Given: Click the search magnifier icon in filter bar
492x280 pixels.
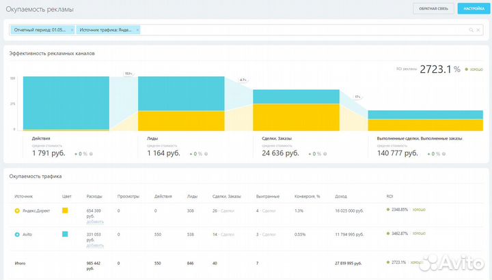Looking at the screenshot, I should [x=470, y=30].
